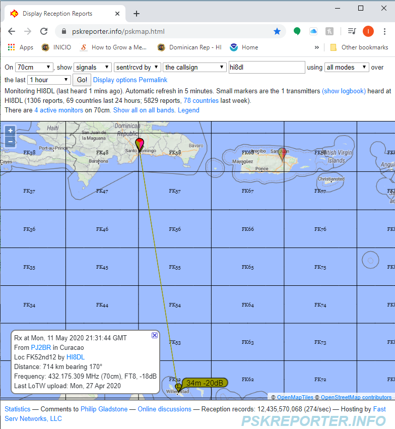Image resolution: width=395 pixels, height=429 pixels.
Task: Close the reception report popup
Action: tap(155, 335)
